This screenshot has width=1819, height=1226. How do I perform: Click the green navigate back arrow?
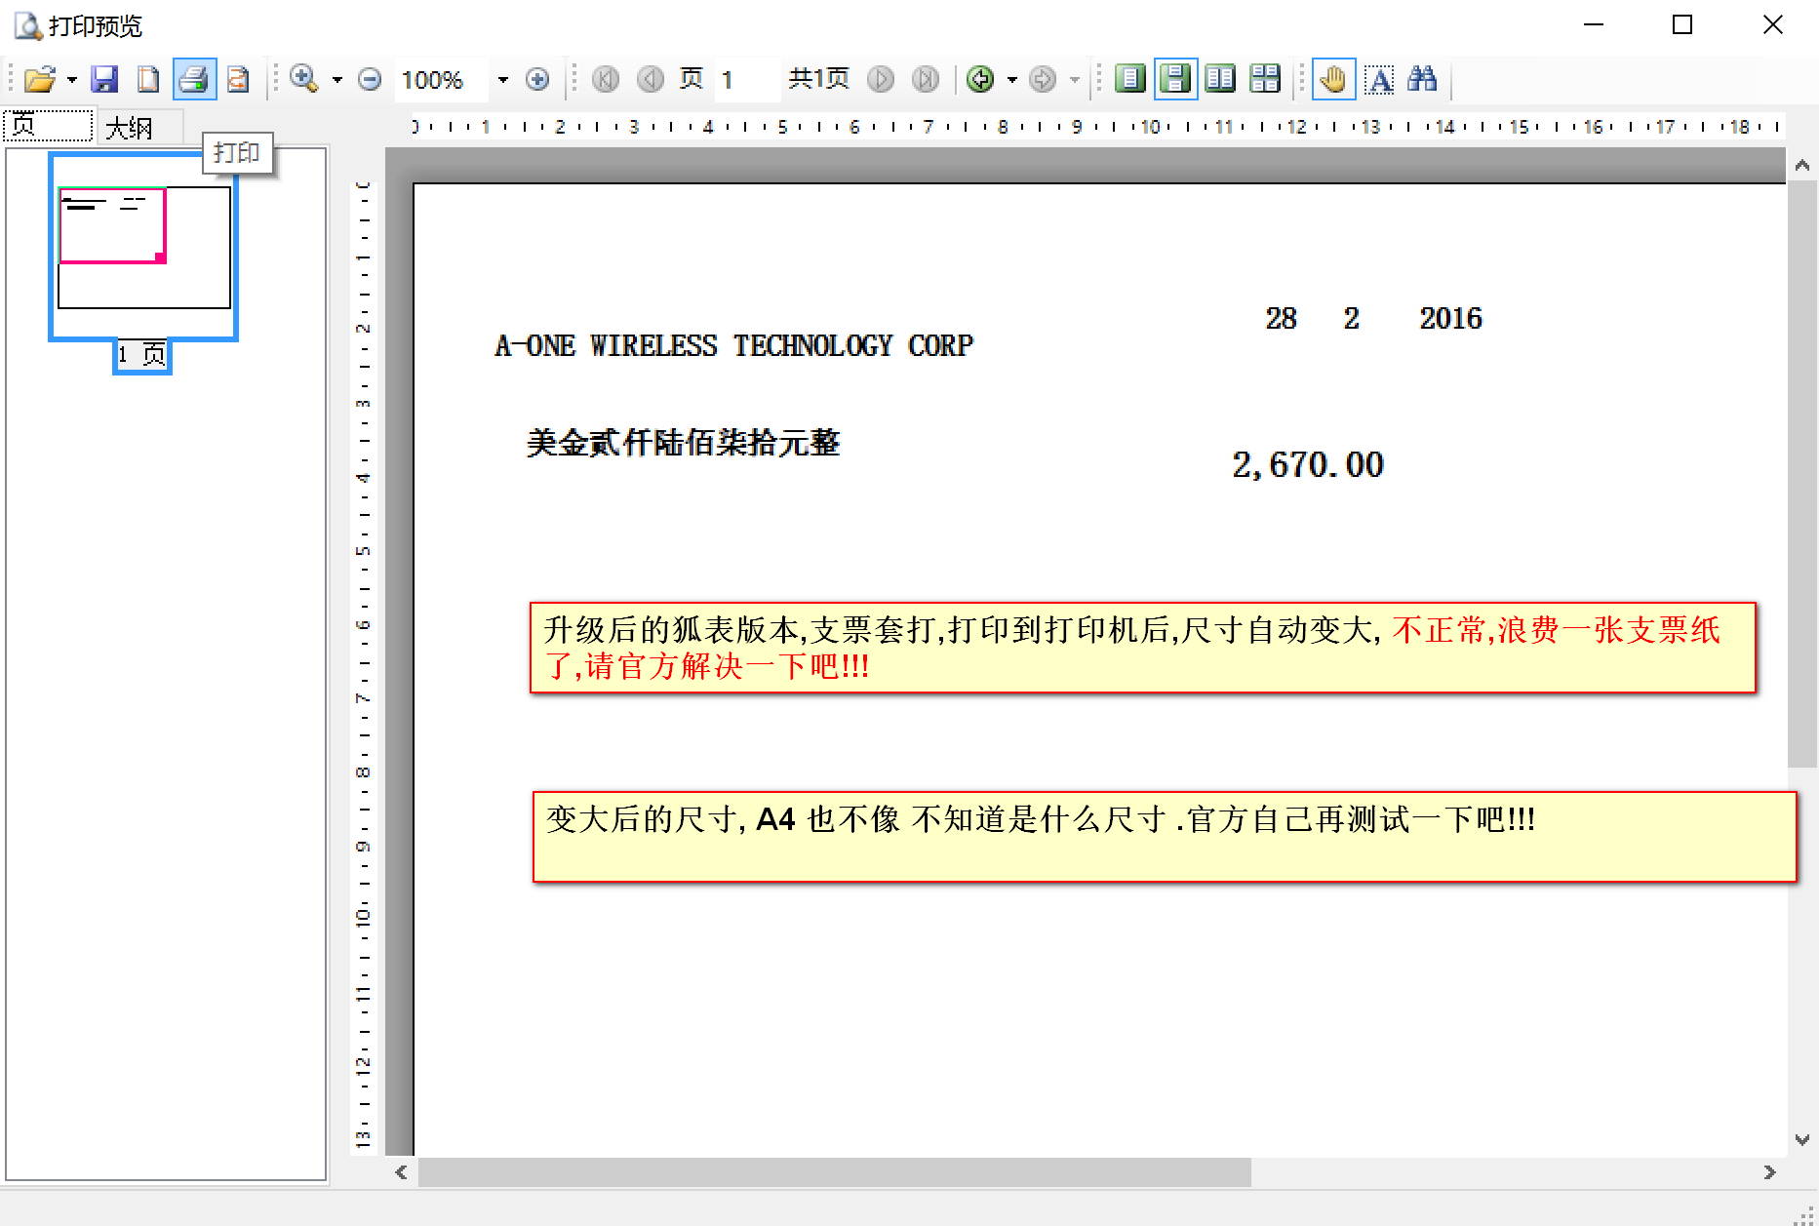[x=980, y=79]
